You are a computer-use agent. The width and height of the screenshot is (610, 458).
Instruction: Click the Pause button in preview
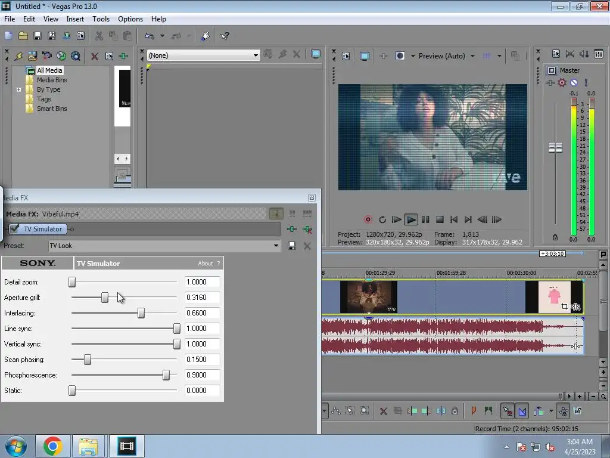(425, 219)
